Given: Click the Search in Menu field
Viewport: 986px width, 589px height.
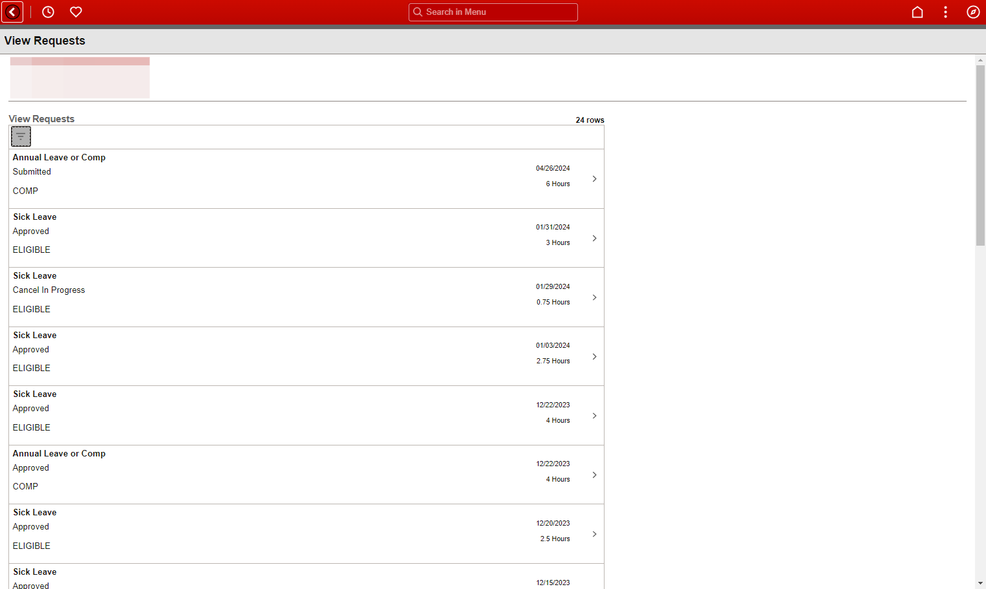Looking at the screenshot, I should tap(493, 12).
